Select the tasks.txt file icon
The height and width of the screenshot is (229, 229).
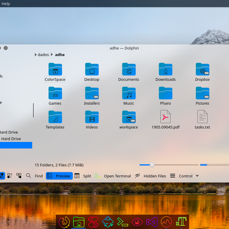point(202,117)
